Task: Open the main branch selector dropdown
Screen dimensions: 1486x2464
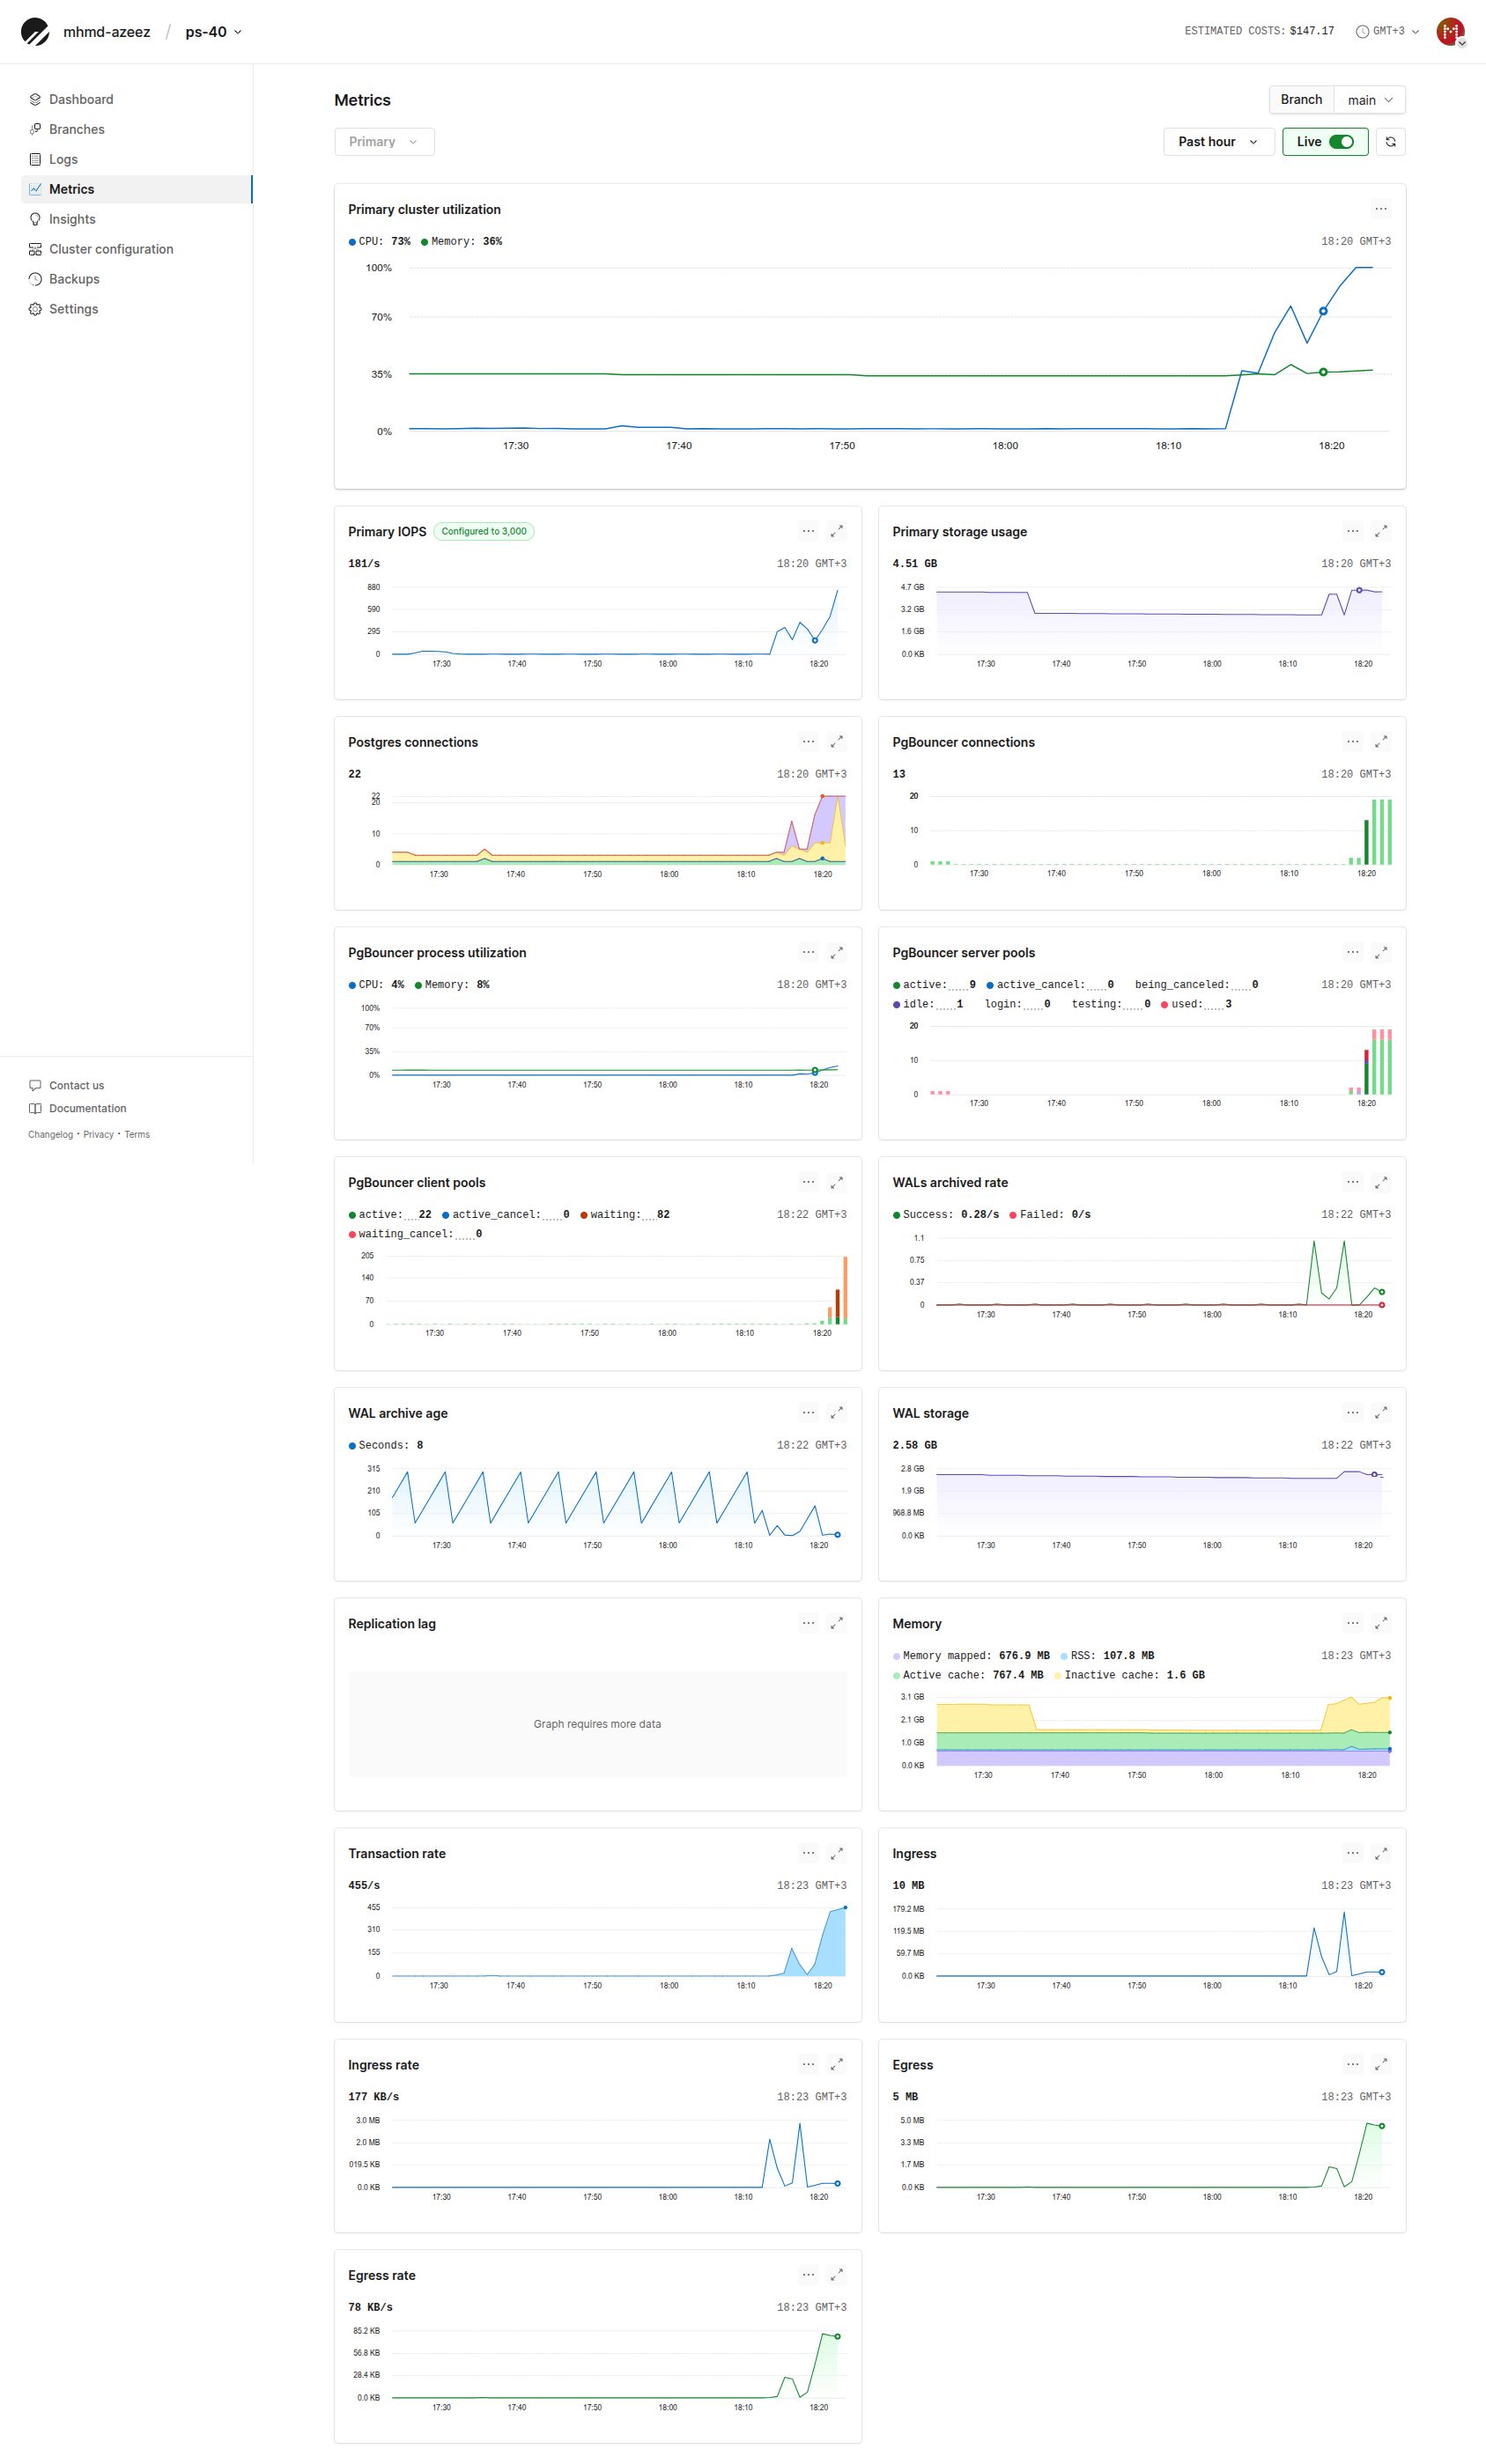Action: point(1369,99)
